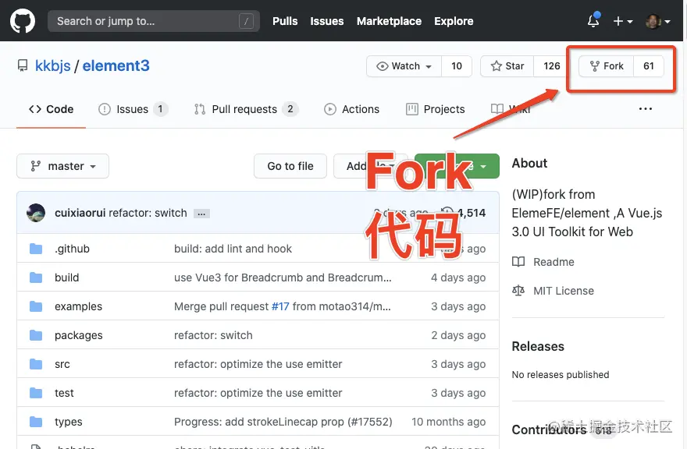Open the Contributors heading
This screenshot has height=449, width=687.
(x=549, y=430)
